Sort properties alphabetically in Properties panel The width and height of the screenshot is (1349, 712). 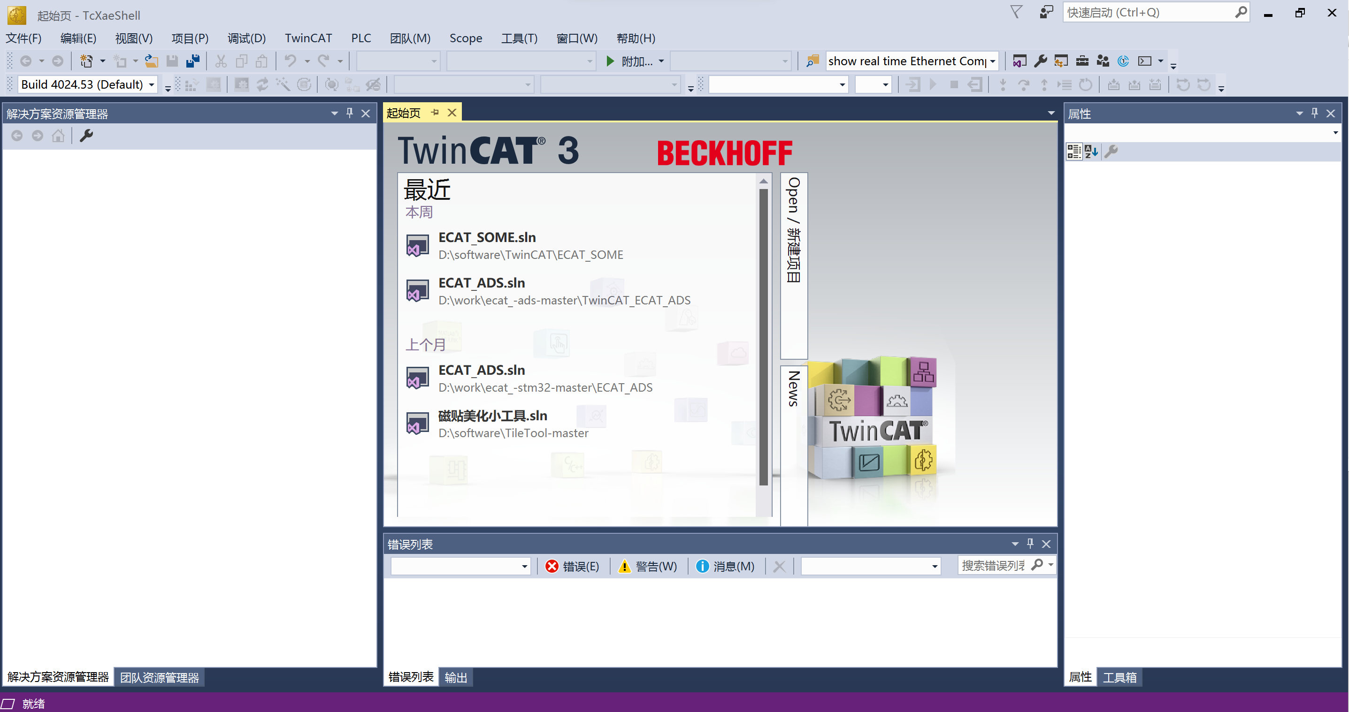1091,151
